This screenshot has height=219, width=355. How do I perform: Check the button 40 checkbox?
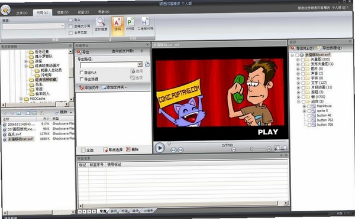click(309, 116)
